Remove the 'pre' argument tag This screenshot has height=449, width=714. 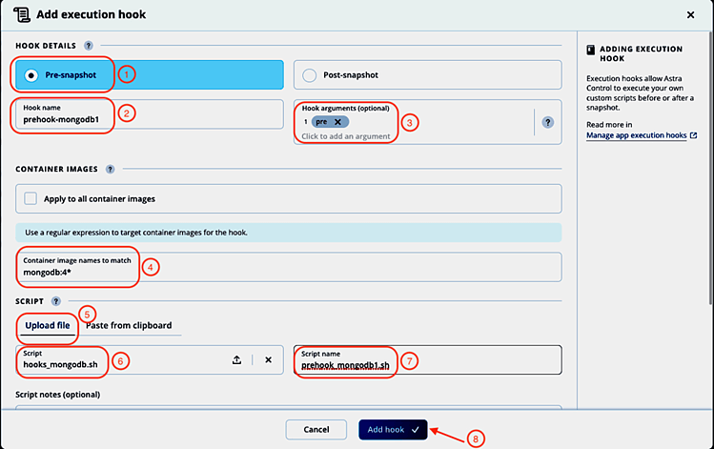pyautogui.click(x=337, y=123)
